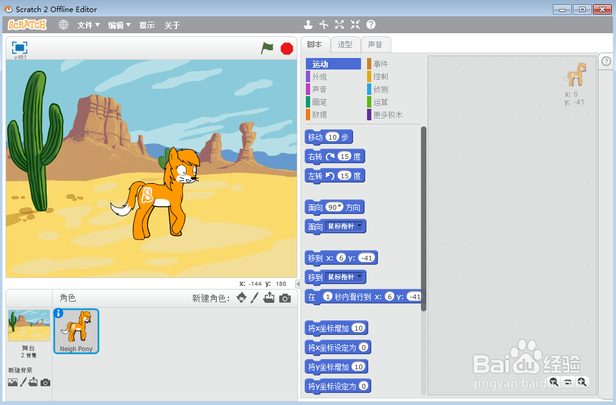Open the language globe menu
The image size is (616, 405).
(x=64, y=25)
